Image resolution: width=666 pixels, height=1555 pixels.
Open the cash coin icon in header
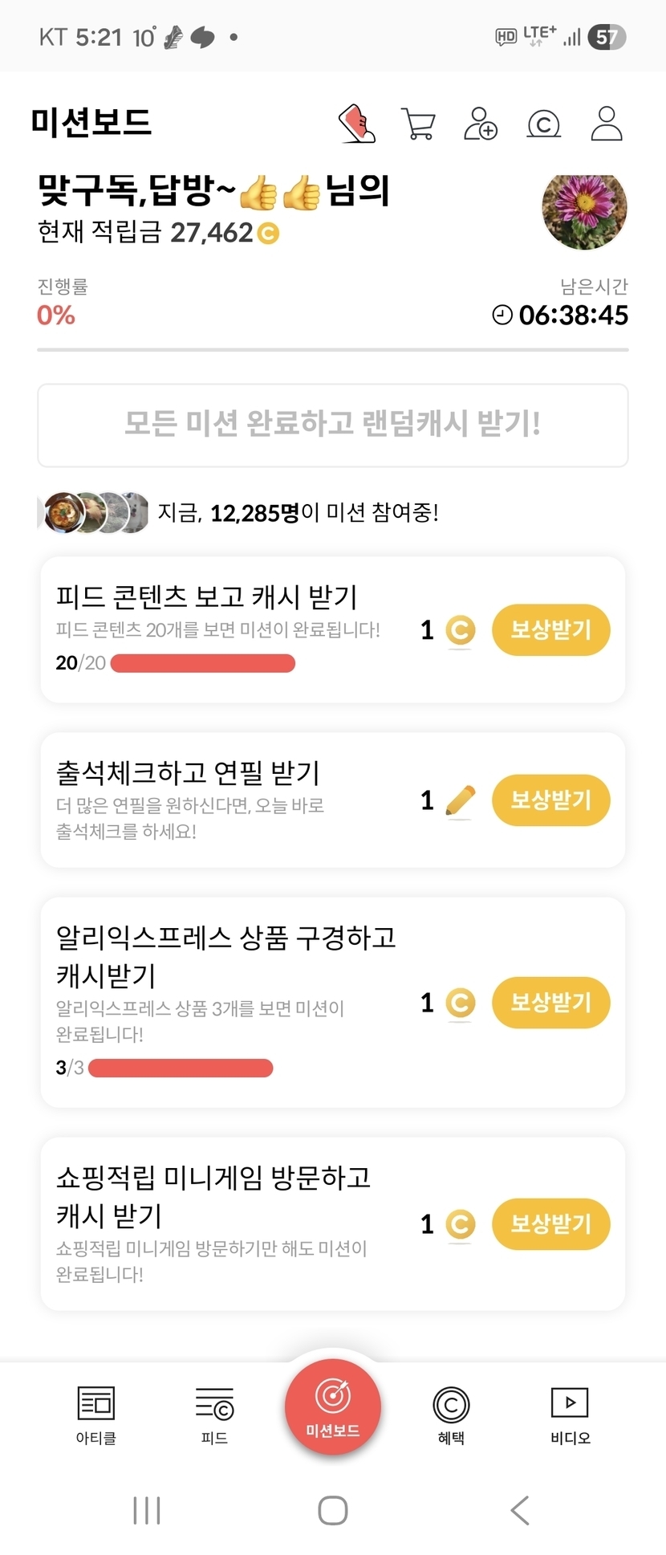[543, 124]
